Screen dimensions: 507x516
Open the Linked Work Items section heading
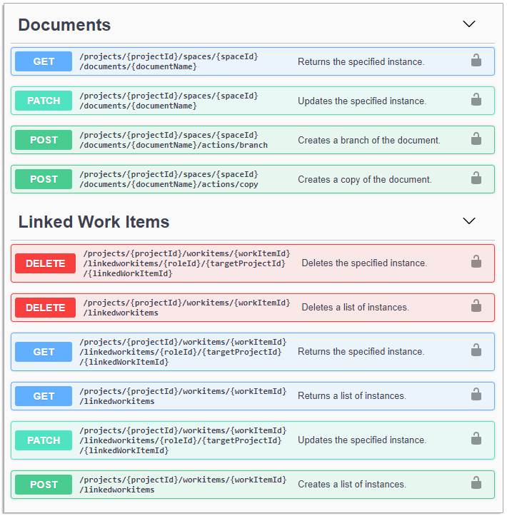click(x=94, y=222)
